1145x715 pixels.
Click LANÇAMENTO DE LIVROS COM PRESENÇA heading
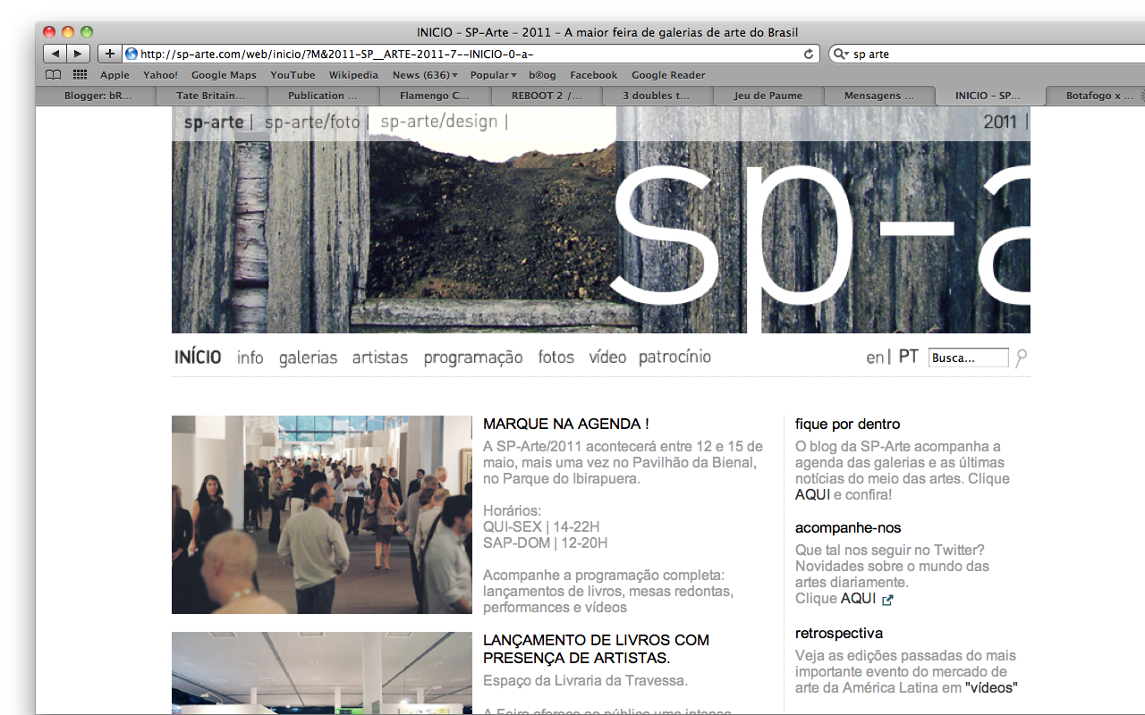pyautogui.click(x=596, y=649)
